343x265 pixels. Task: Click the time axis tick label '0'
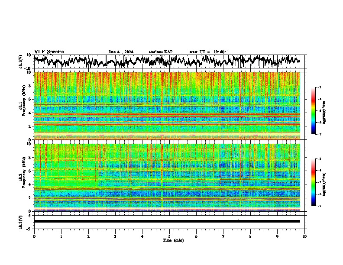(34, 236)
